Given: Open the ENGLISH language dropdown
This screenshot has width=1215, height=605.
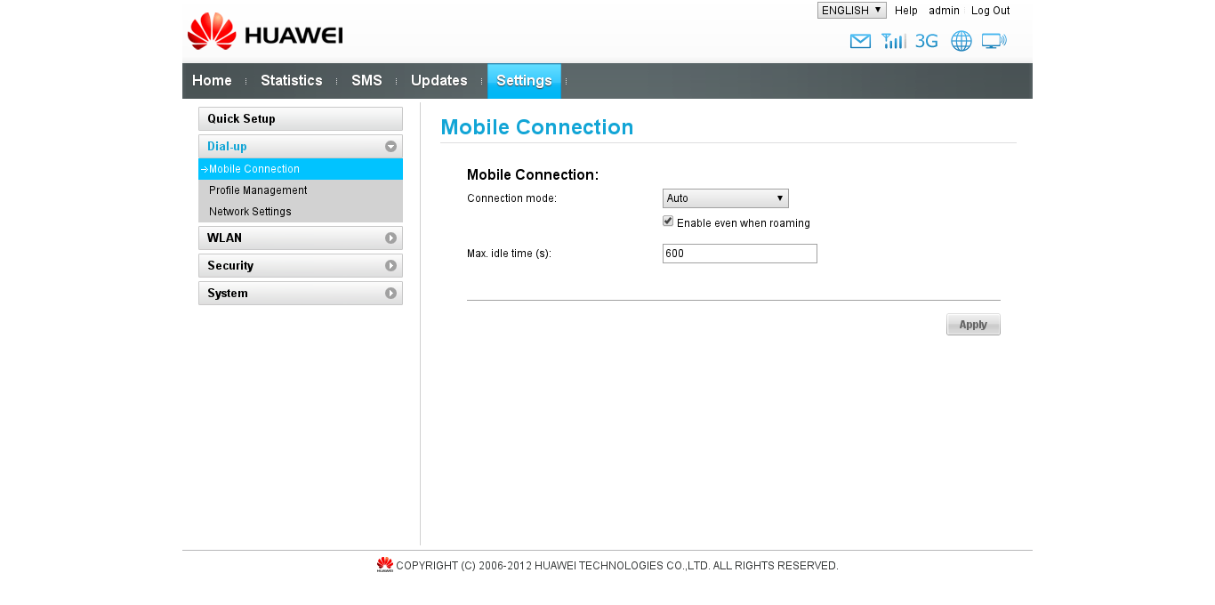Looking at the screenshot, I should 852,11.
